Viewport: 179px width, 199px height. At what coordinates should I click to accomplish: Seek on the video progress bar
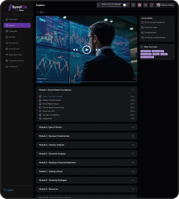tap(86, 82)
